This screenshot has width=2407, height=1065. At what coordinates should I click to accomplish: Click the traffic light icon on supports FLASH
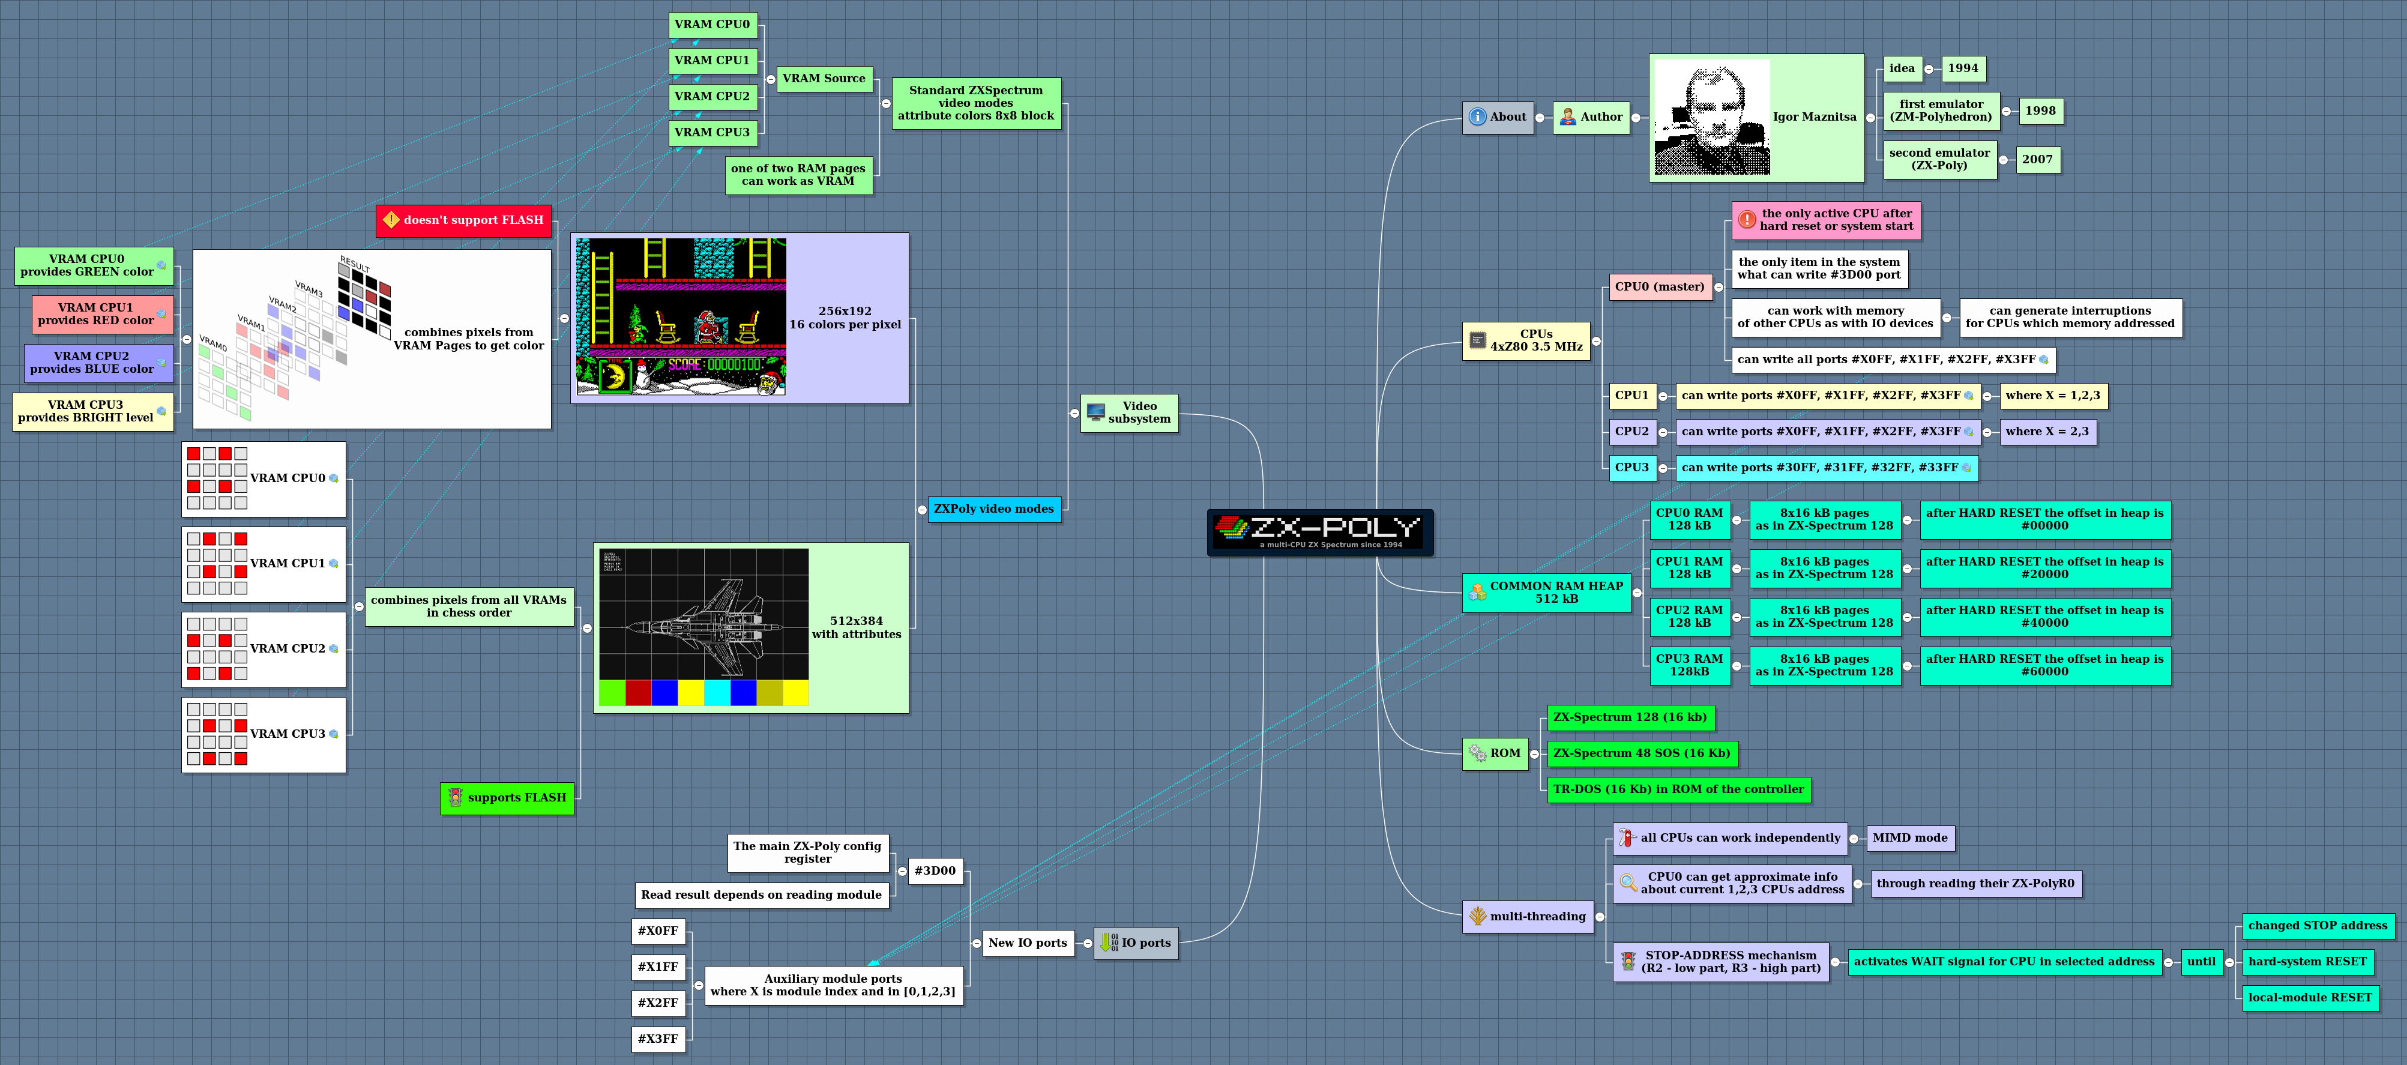[455, 798]
